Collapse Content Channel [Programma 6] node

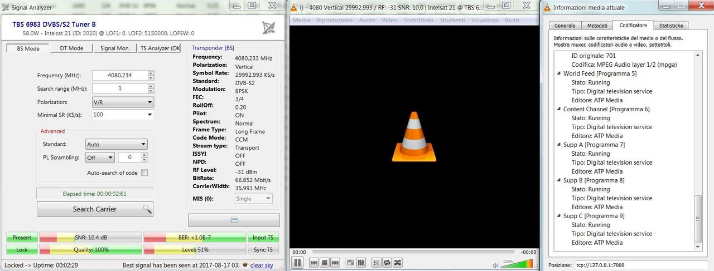coord(558,109)
